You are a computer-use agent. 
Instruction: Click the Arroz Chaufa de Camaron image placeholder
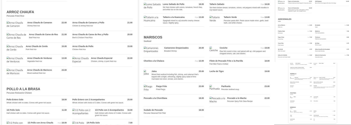tap(15, 24)
